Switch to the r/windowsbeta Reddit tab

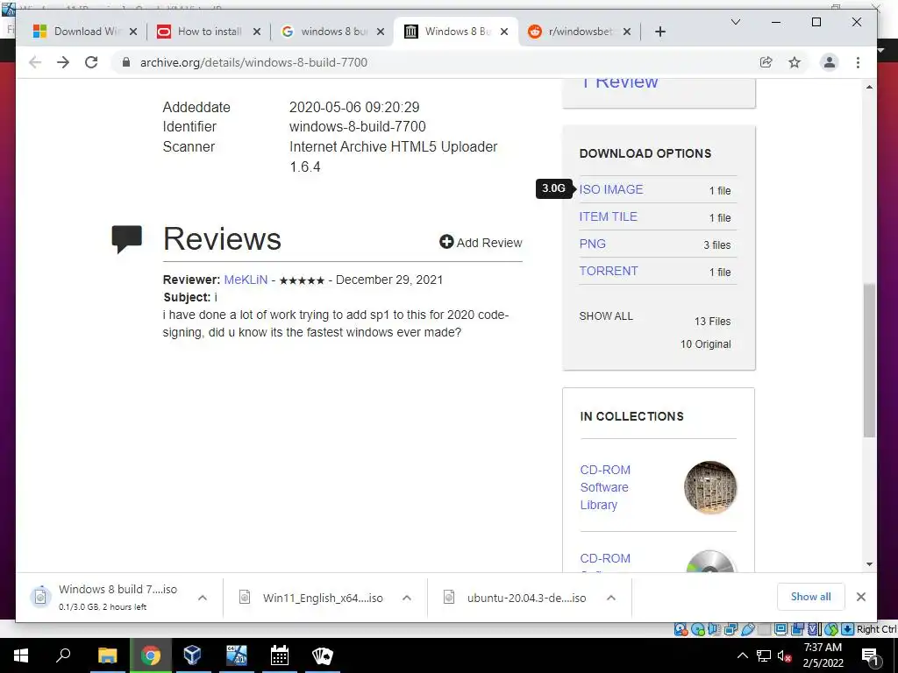[580, 32]
